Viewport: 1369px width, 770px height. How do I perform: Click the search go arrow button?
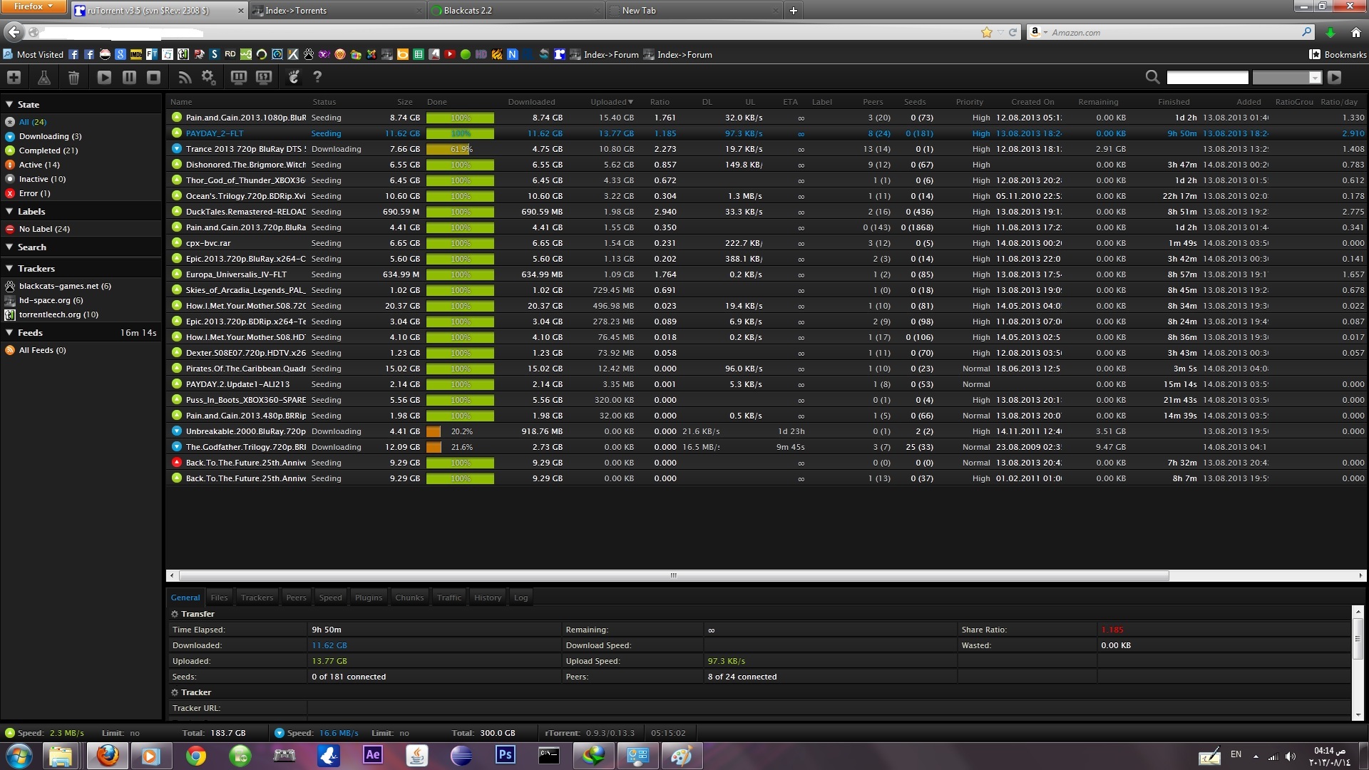tap(1335, 77)
